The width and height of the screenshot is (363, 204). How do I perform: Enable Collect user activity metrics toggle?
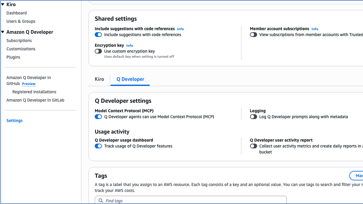coord(253,146)
